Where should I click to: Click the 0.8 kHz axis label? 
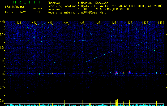tap(2, 74)
